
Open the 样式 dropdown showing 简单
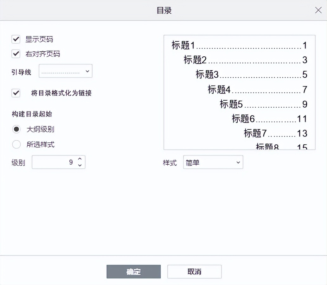[x=213, y=162]
